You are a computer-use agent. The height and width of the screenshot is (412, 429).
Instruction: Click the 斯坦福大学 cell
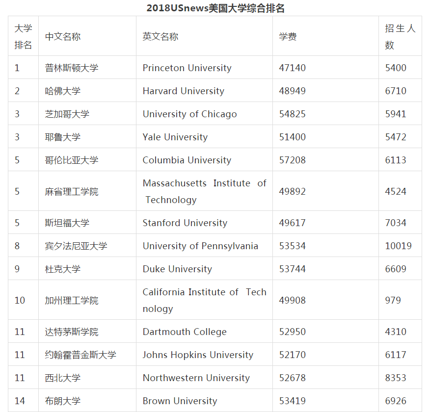(67, 223)
